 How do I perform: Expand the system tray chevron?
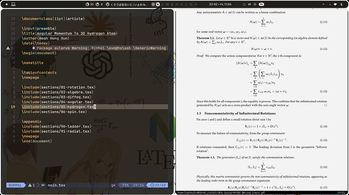[x=323, y=4]
